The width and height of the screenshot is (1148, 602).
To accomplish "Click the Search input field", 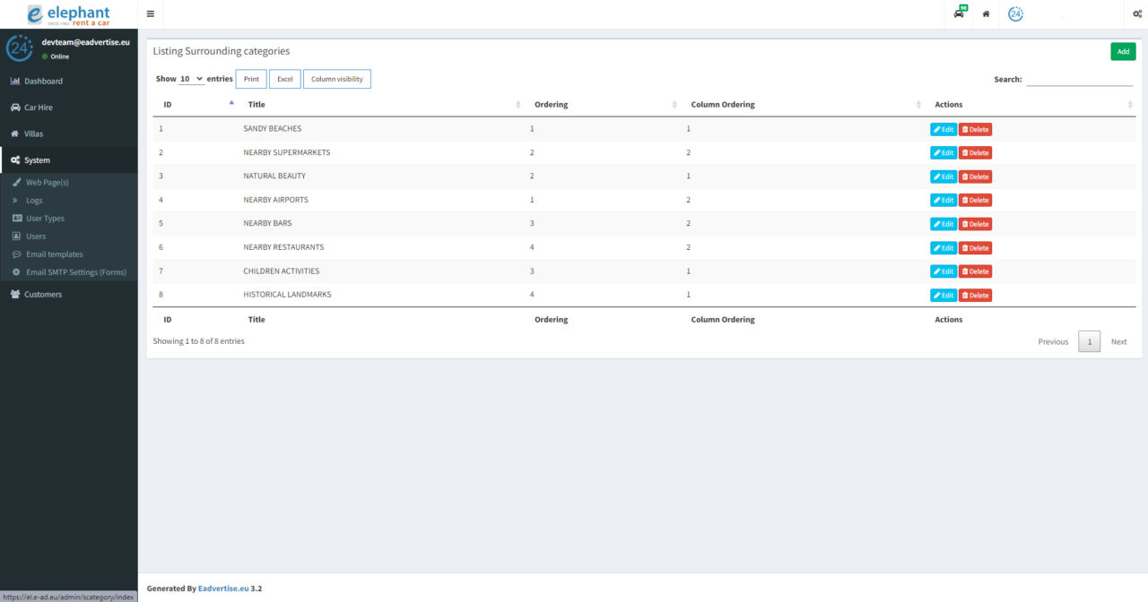I will point(1079,80).
